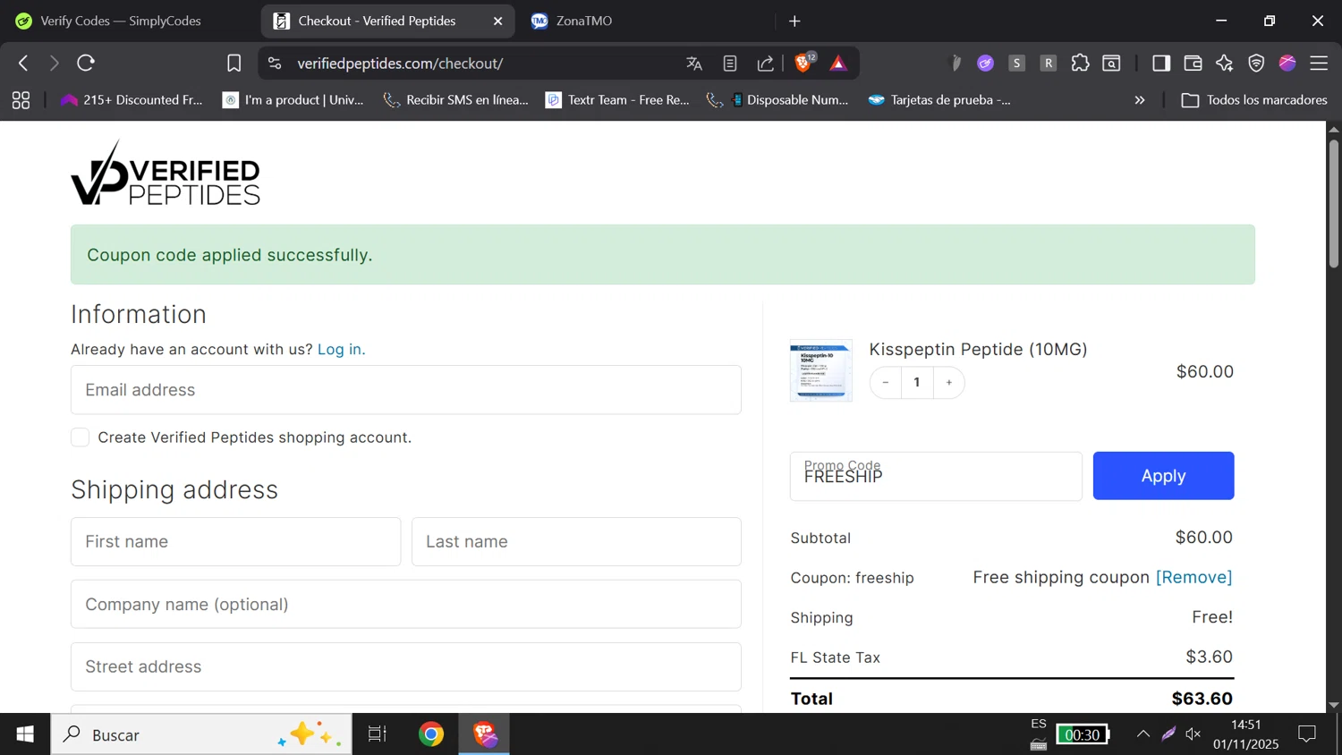Click the S extension icon

[x=1016, y=63]
